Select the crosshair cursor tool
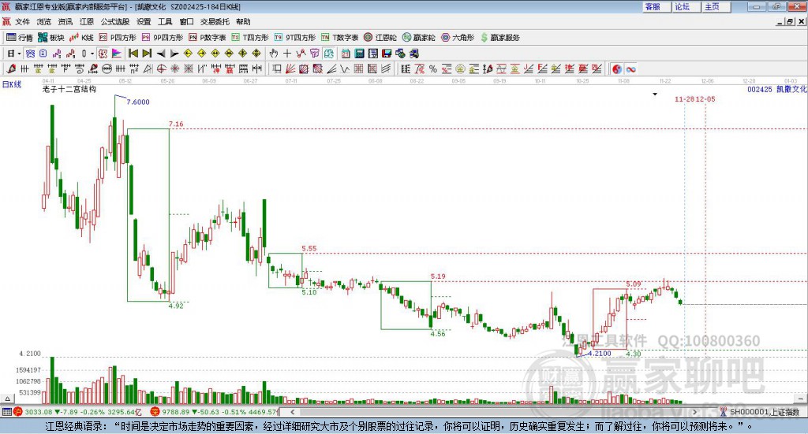Viewport: 808px width, 434px height. click(x=287, y=54)
